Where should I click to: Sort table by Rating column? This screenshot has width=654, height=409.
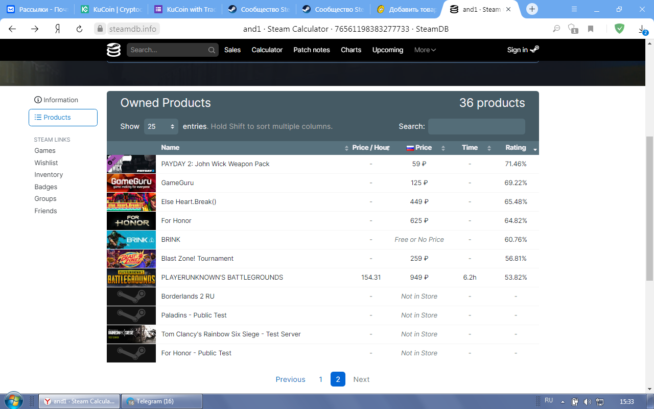click(517, 148)
